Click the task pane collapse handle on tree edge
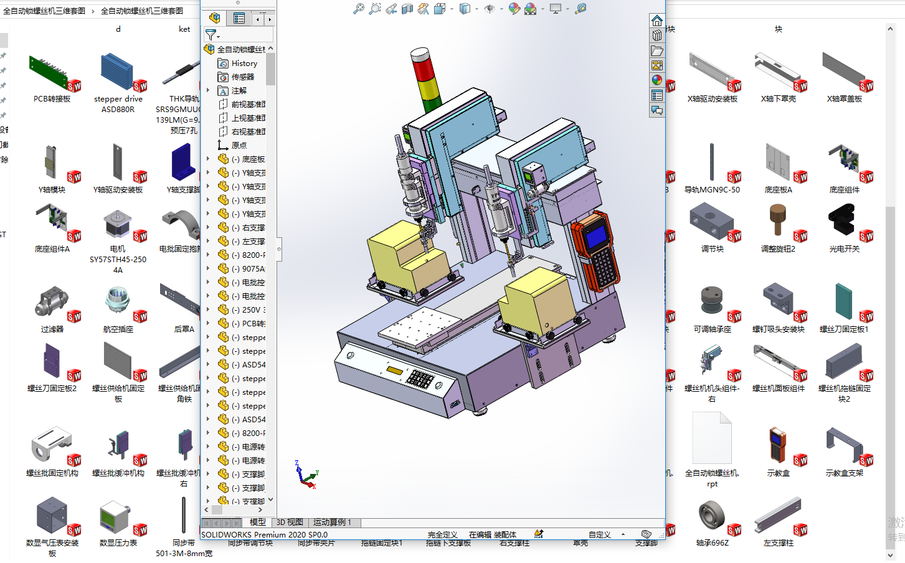This screenshot has width=905, height=563. click(279, 249)
